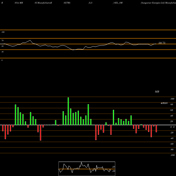Click the Sungarner Energies Ltd title text

(153, 3)
